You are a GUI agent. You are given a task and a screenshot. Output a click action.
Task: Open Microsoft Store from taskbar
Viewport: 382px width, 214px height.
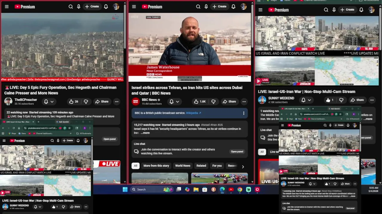point(204,189)
